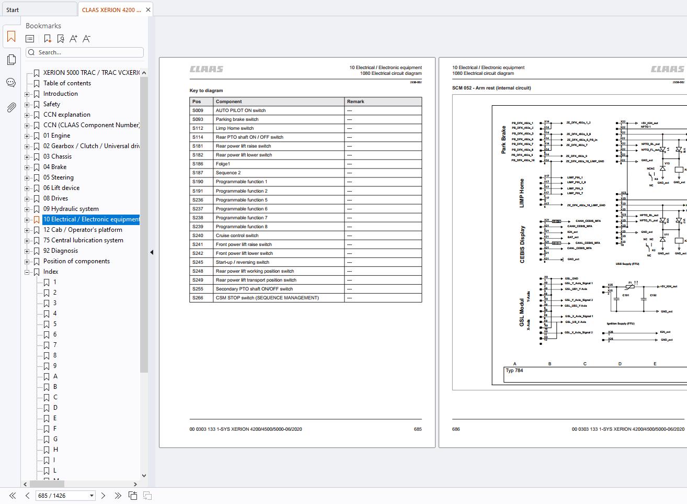Click the add new bookmark icon

(47, 39)
